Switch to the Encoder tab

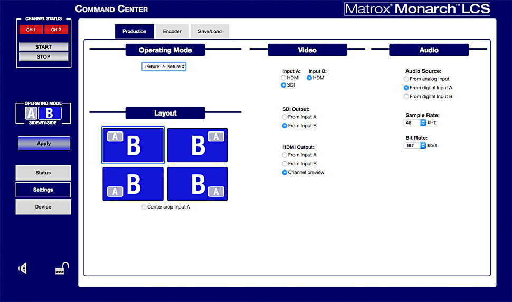(x=172, y=31)
